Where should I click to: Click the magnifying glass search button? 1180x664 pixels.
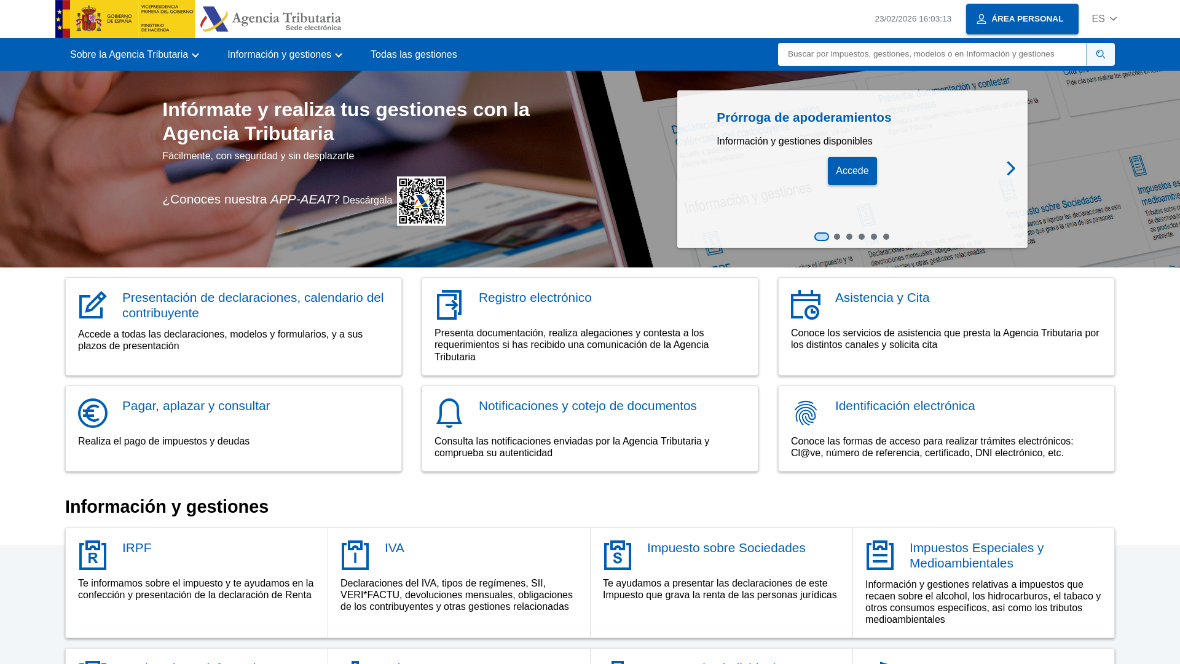1101,54
